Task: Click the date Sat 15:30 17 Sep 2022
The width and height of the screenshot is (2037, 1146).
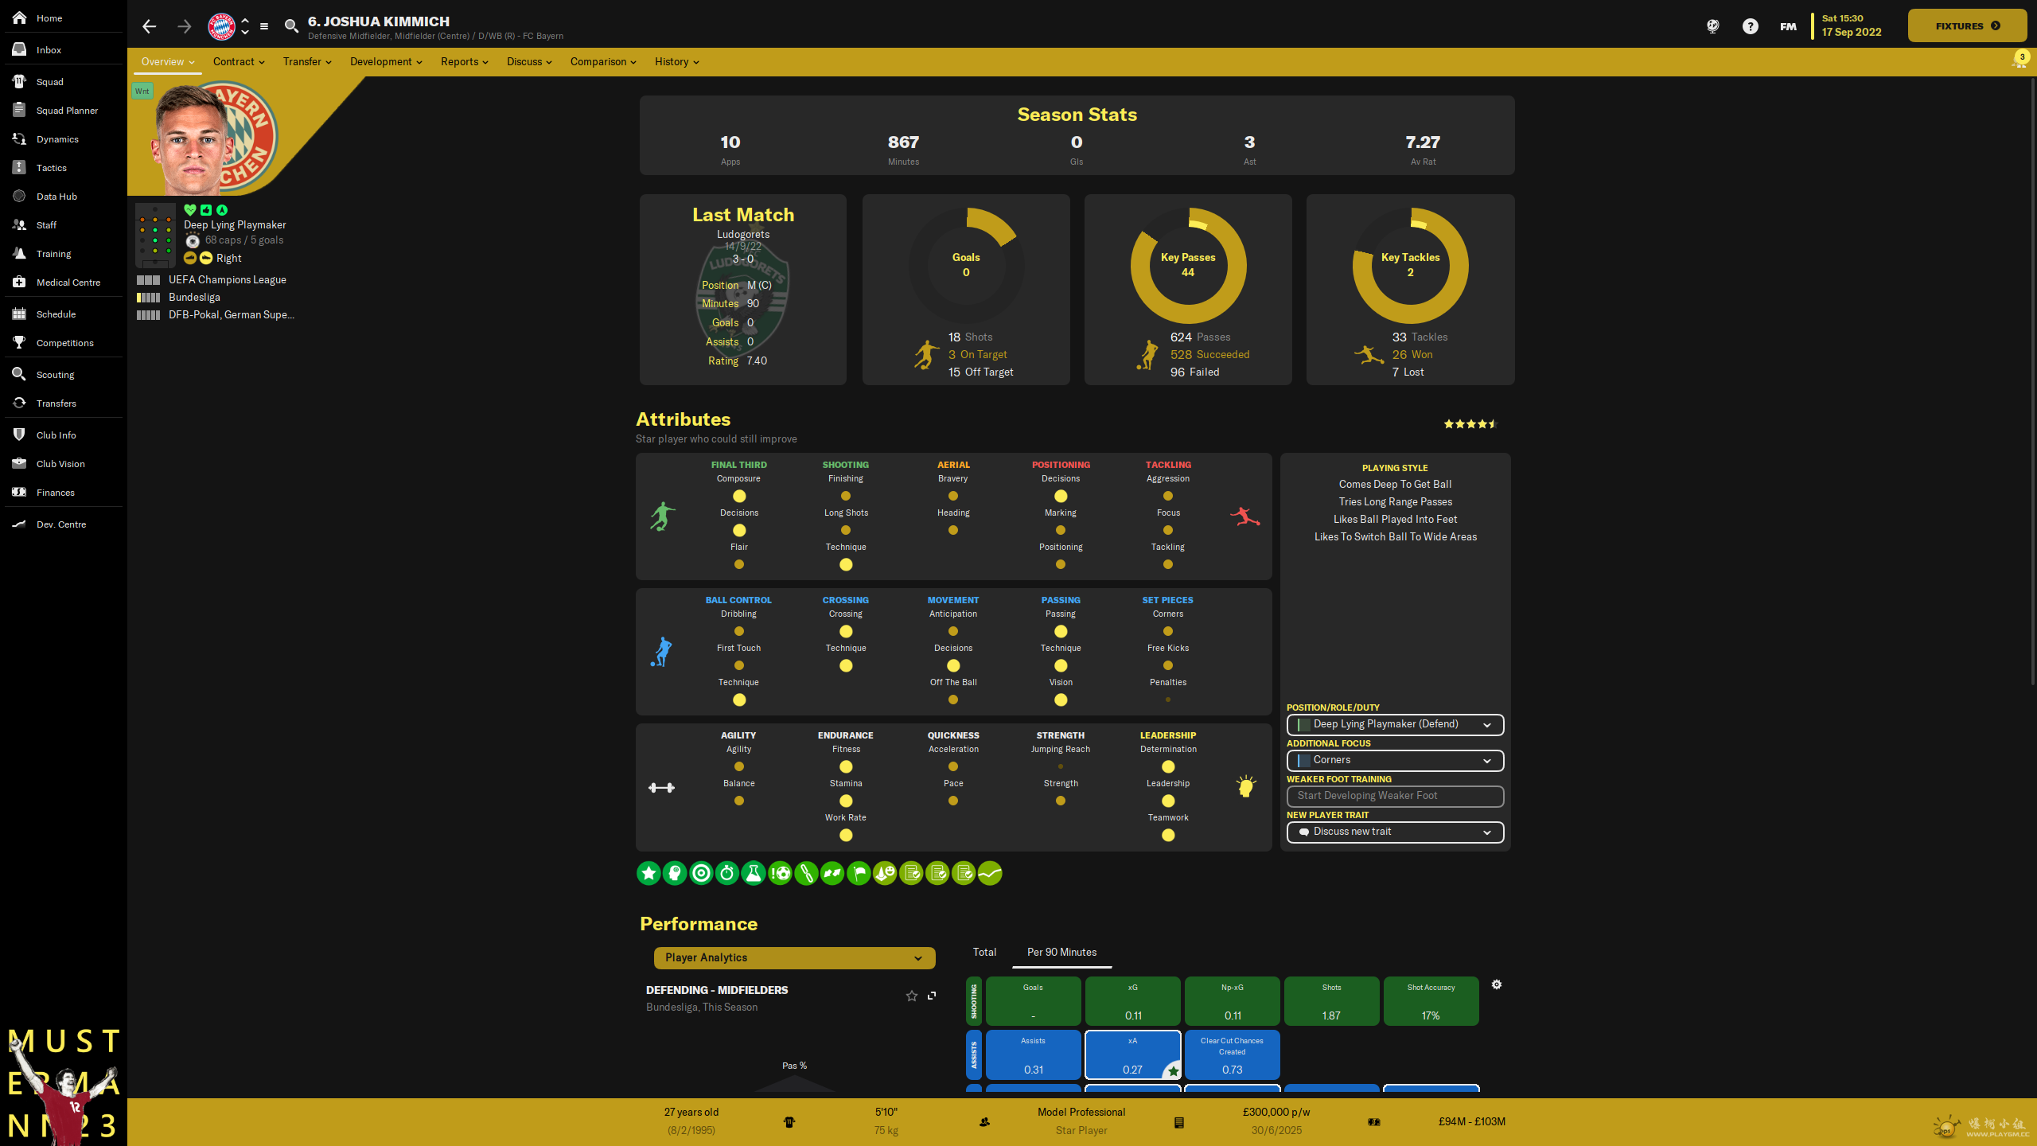Action: point(1852,25)
